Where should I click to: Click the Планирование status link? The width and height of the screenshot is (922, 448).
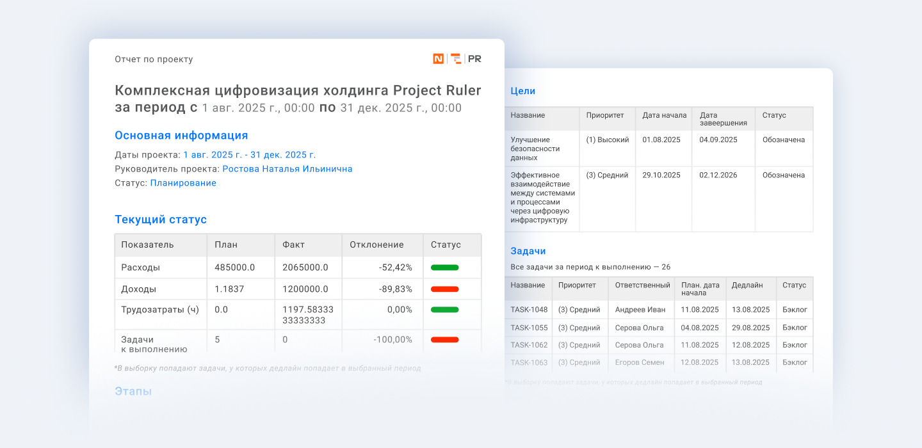tap(183, 183)
